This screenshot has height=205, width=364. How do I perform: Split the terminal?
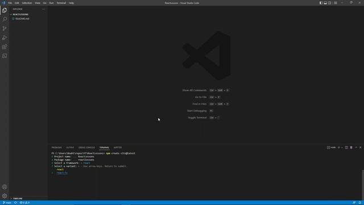click(x=346, y=147)
